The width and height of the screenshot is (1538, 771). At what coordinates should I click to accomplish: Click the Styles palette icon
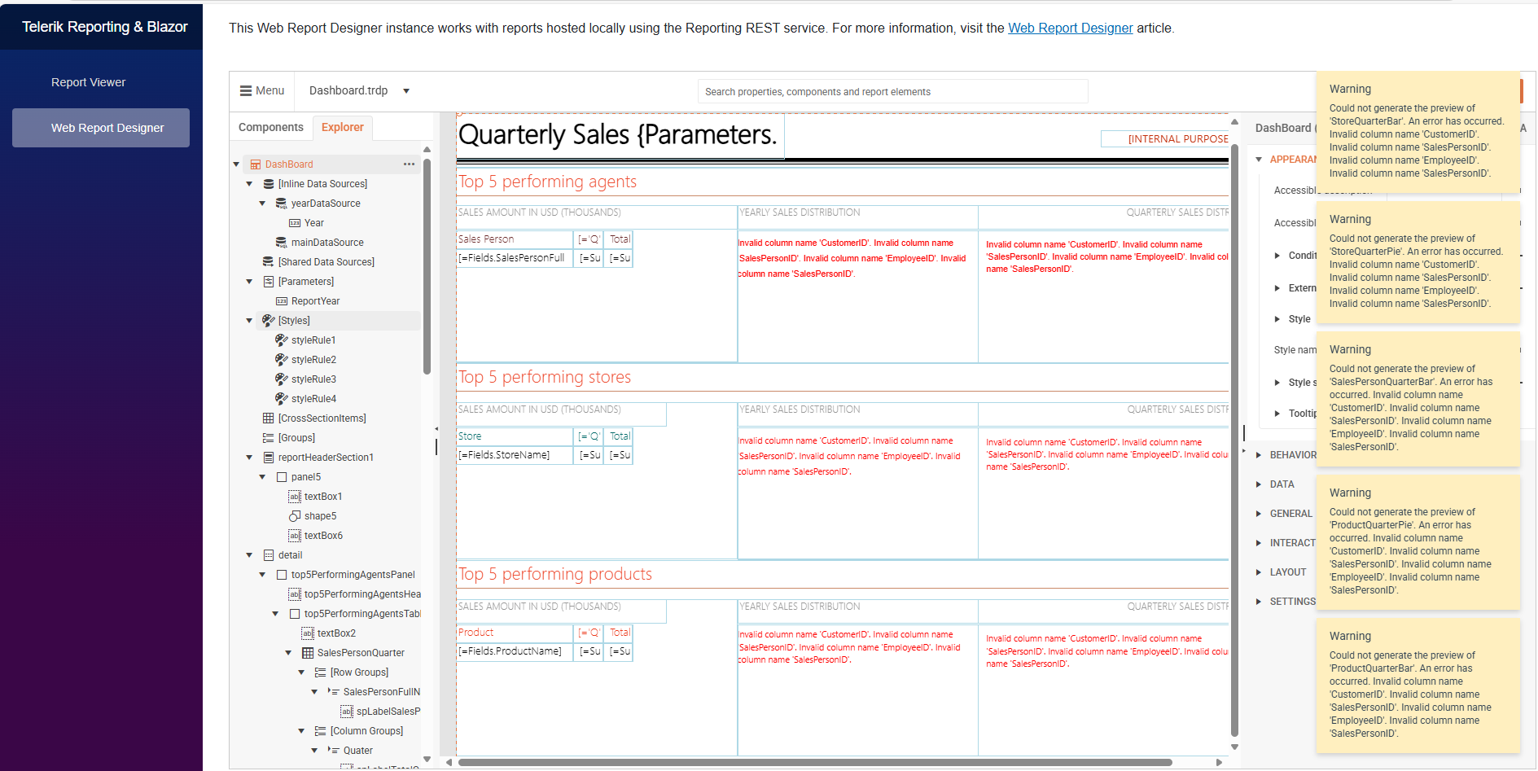(x=269, y=321)
